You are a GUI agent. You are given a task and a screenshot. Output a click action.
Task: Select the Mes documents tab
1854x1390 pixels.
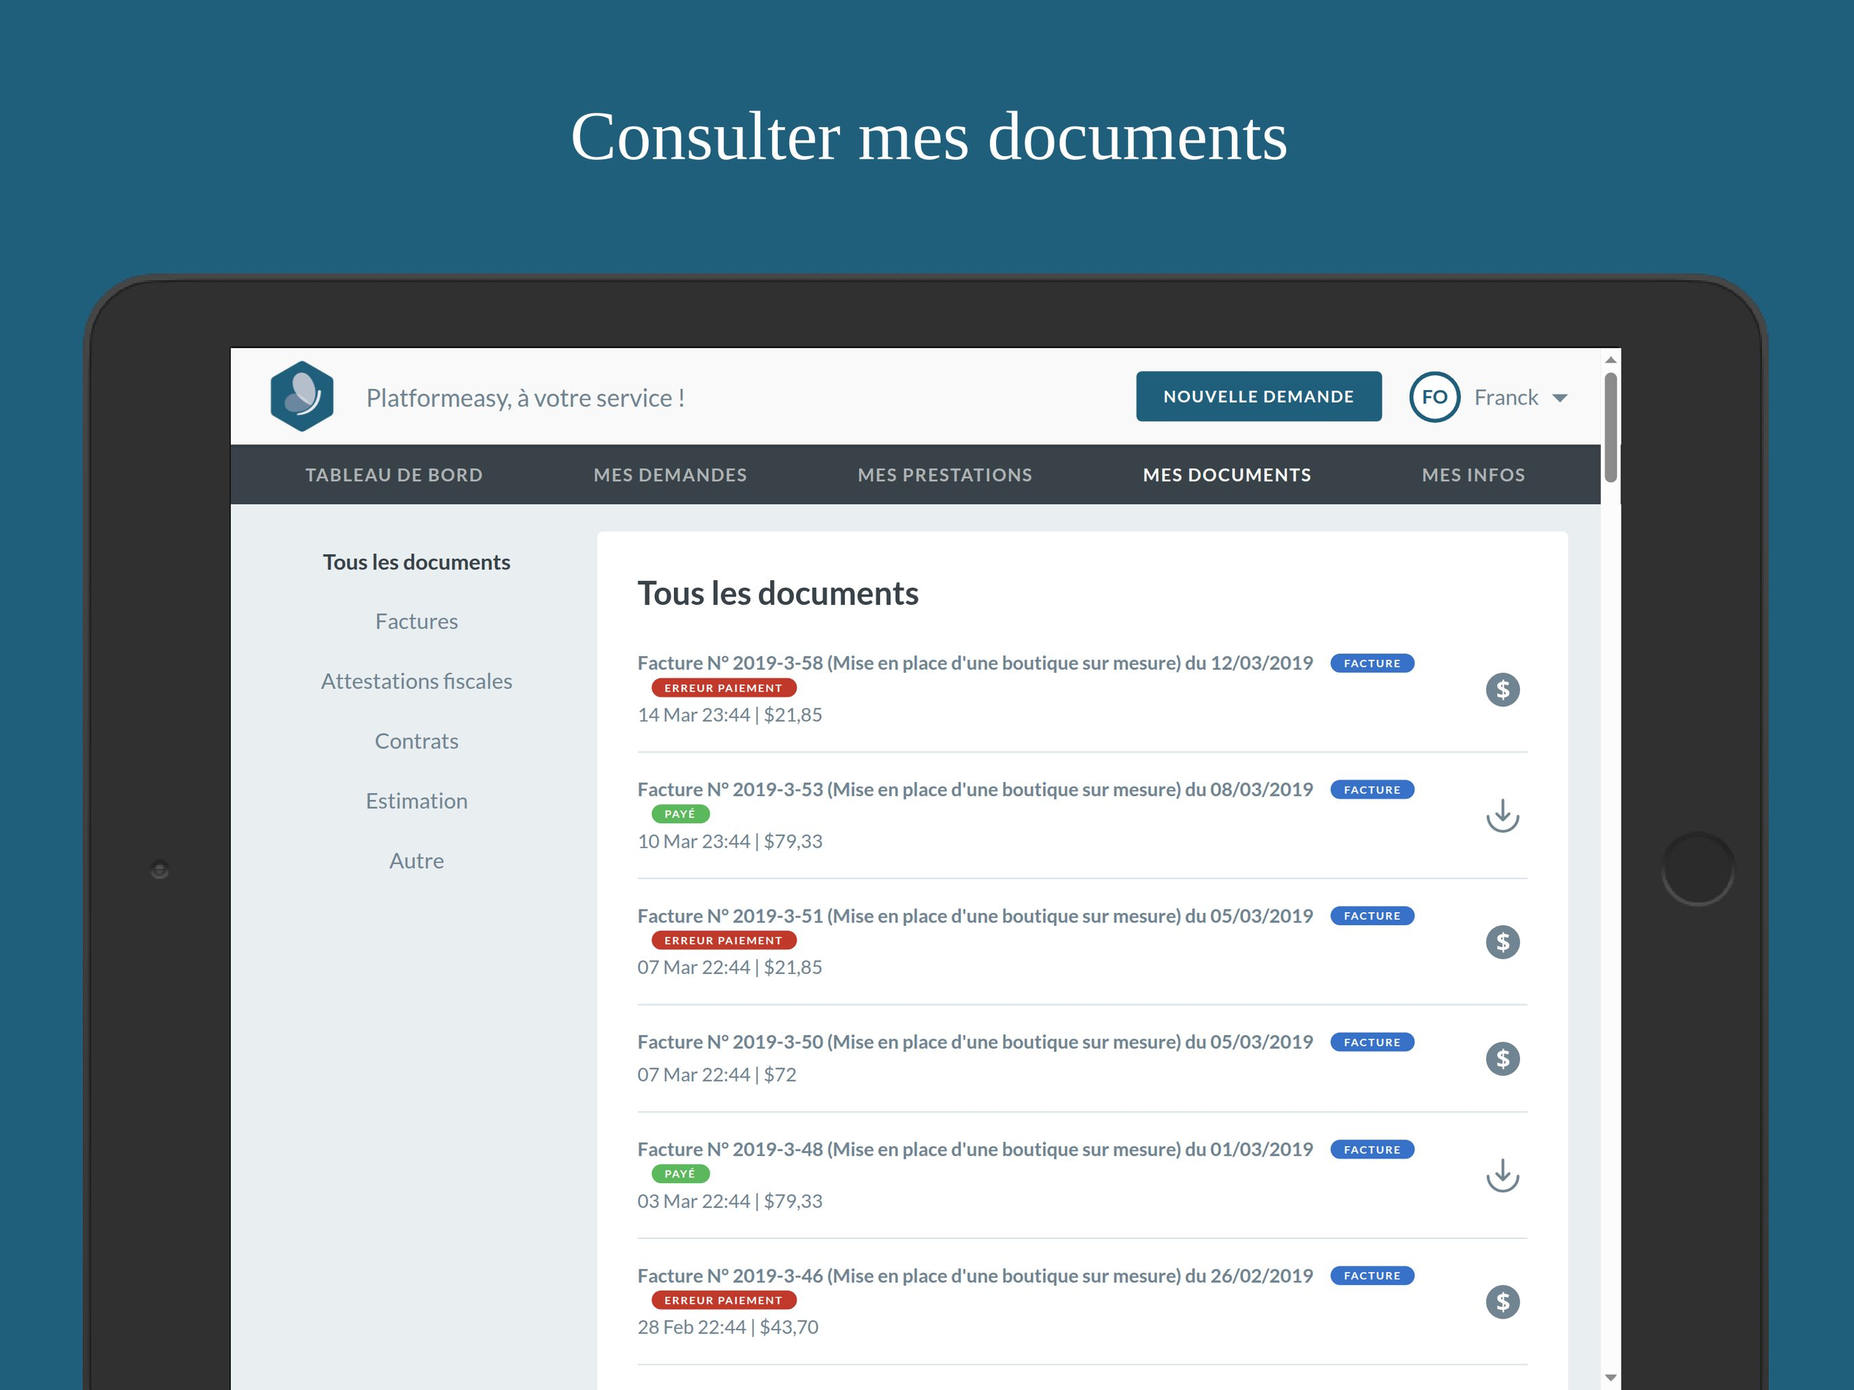click(1227, 475)
